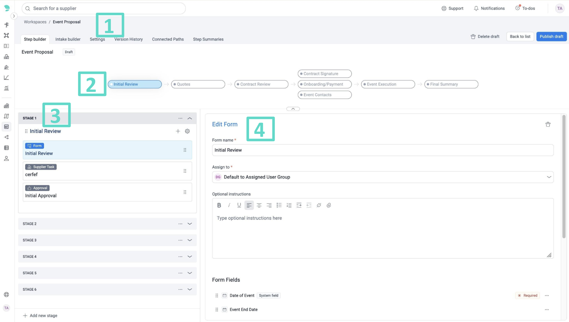
Task: Open the table list sidebar icon
Action: pyautogui.click(x=6, y=148)
